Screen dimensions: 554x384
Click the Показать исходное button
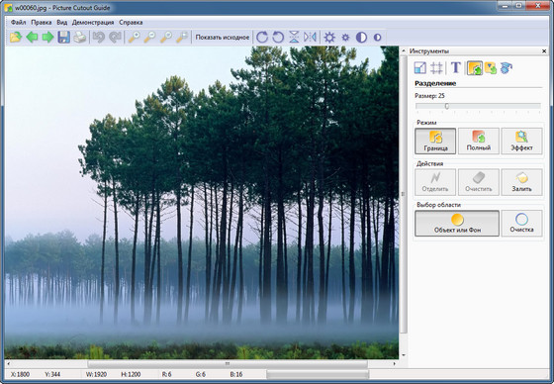[x=223, y=38]
